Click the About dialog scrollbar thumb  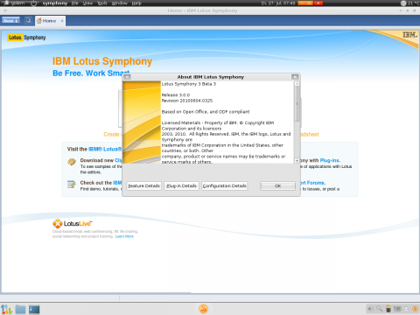pyautogui.click(x=297, y=104)
